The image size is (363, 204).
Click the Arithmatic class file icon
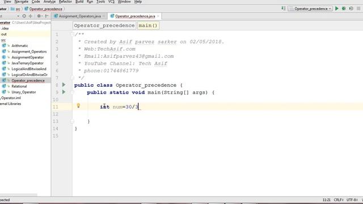point(4,45)
